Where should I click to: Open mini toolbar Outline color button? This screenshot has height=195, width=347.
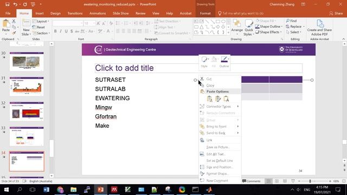pyautogui.click(x=224, y=61)
